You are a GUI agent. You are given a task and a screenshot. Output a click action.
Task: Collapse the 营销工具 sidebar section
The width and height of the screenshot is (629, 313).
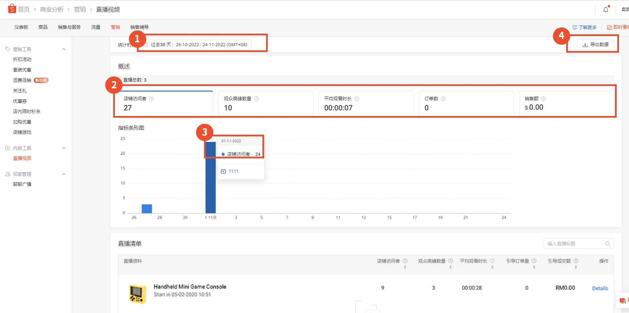64,49
